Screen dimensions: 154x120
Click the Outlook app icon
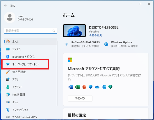pos(104,87)
